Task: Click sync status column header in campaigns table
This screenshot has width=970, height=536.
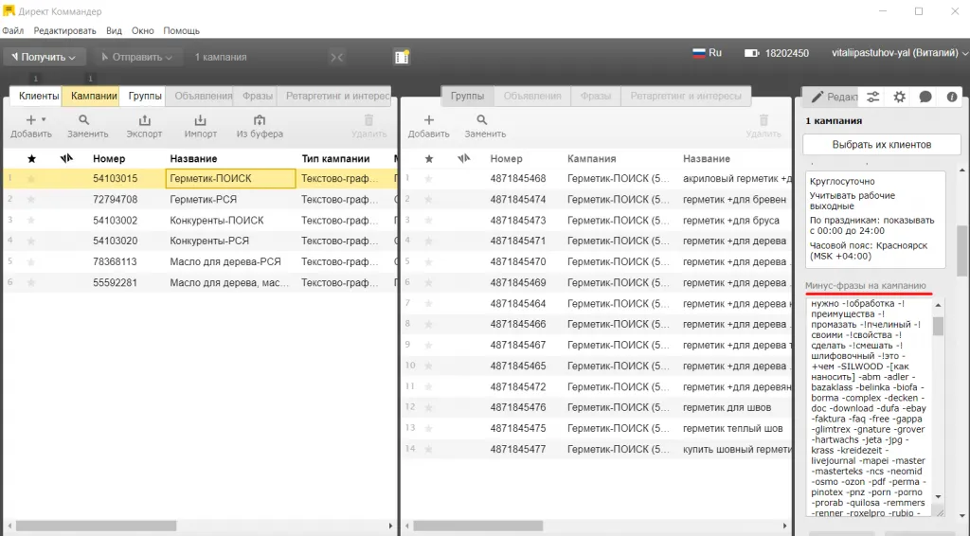Action: point(66,159)
